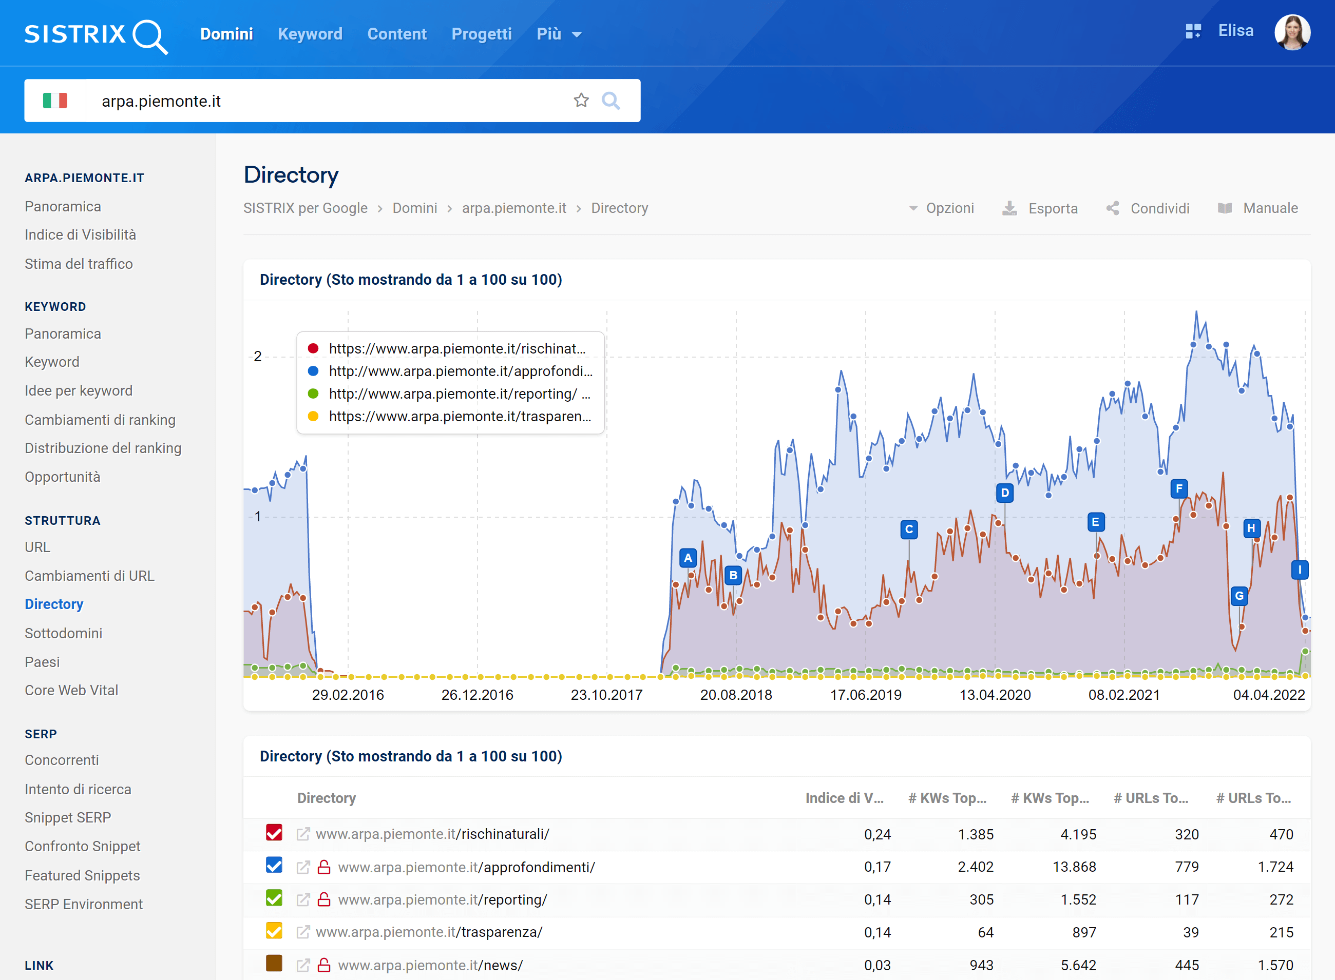Select event pin D on chart

1004,493
